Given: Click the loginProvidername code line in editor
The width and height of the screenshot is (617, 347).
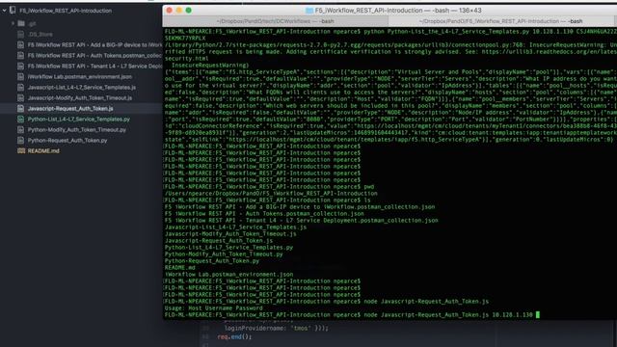Looking at the screenshot, I should click(277, 328).
